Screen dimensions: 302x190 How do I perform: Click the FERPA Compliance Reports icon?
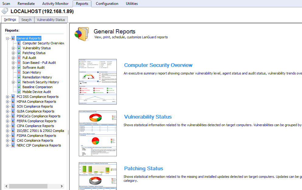[x=13, y=121]
